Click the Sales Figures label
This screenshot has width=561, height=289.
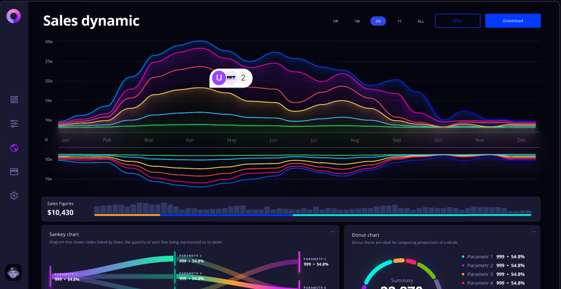tap(60, 203)
